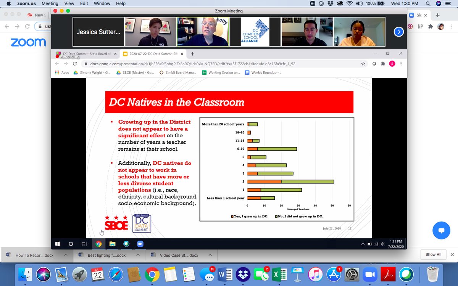
Task: Open iTunes music app in Dock
Action: pos(315,274)
